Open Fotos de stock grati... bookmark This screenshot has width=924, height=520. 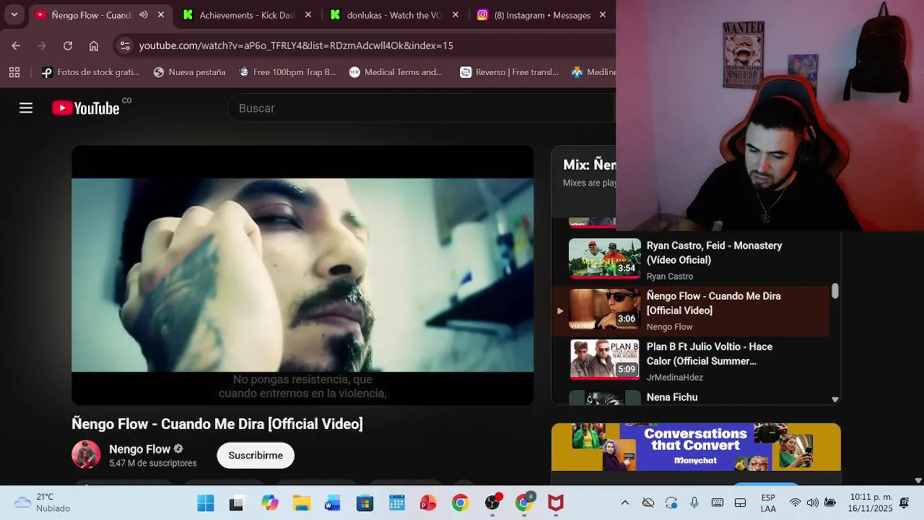[x=90, y=72]
